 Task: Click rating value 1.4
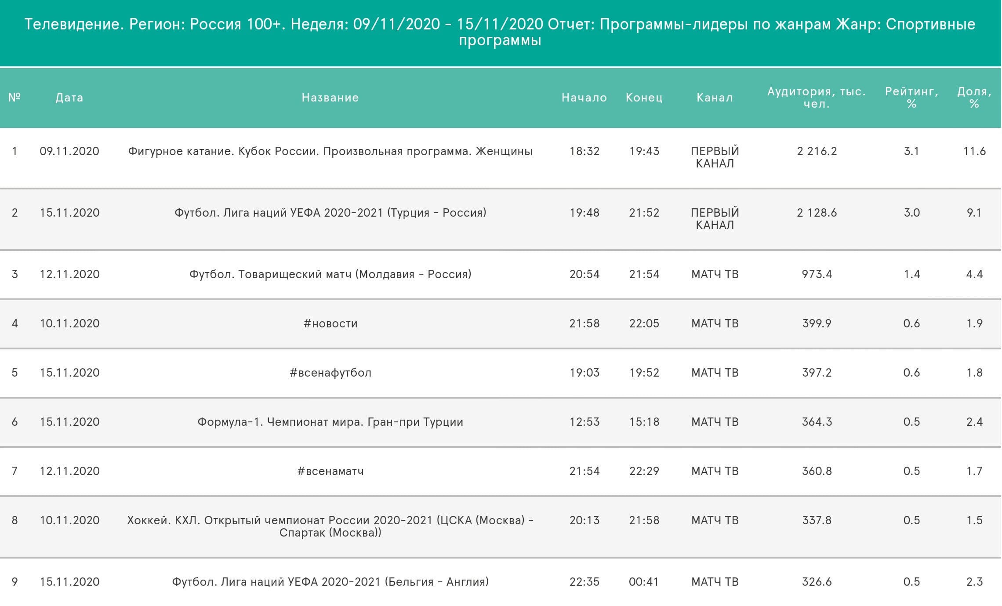912,274
